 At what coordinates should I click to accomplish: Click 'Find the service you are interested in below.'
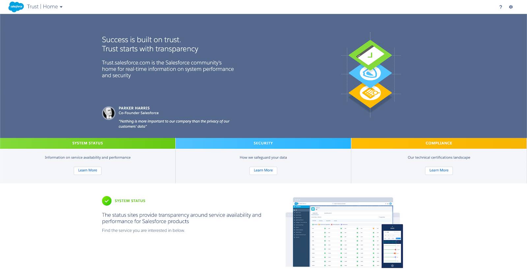144,231
